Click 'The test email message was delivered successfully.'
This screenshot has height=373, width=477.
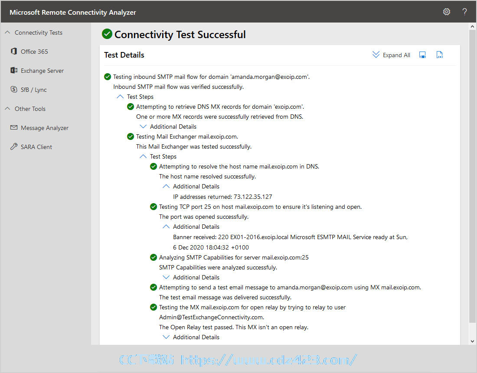tap(225, 297)
